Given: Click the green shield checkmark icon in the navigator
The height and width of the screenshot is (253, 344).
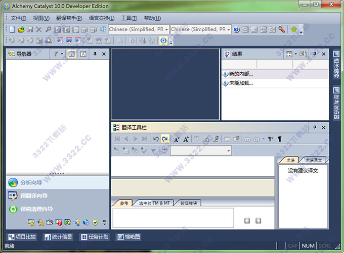Looking at the screenshot, I should point(95,222).
